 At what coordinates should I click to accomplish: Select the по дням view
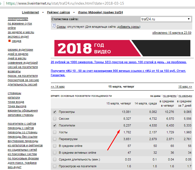[x=155, y=96]
